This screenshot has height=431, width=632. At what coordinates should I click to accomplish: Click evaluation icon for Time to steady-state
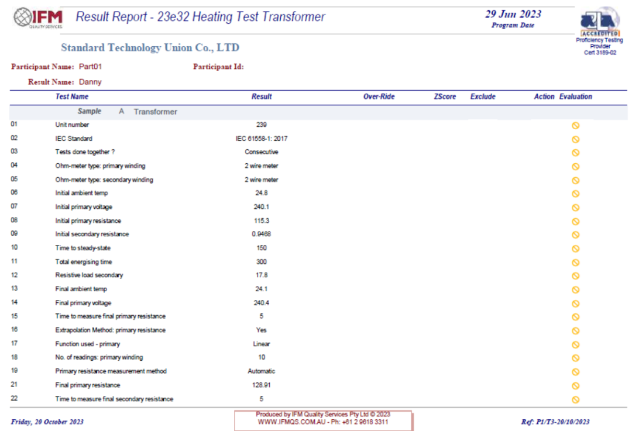point(575,249)
